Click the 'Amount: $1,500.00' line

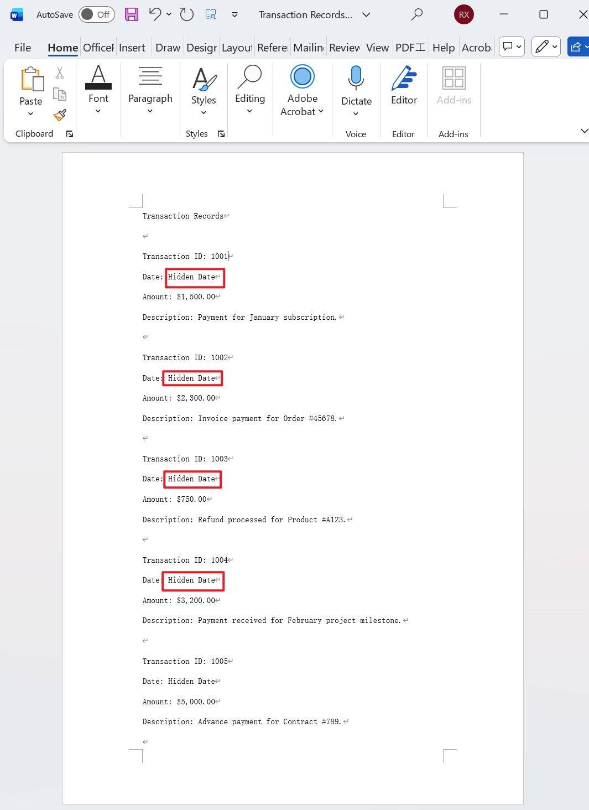coord(179,297)
